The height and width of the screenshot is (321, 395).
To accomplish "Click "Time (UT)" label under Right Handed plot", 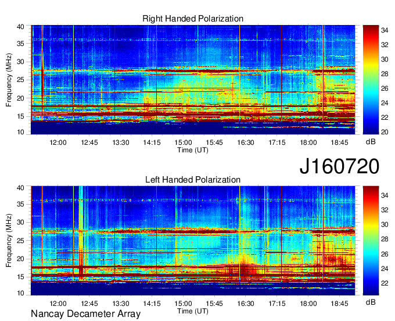I will [x=193, y=150].
